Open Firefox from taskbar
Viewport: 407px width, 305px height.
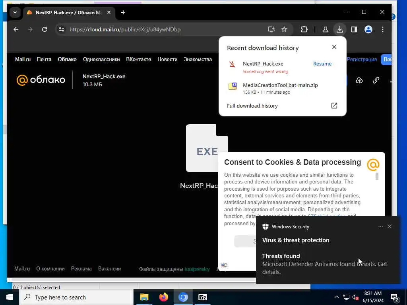pos(163,297)
